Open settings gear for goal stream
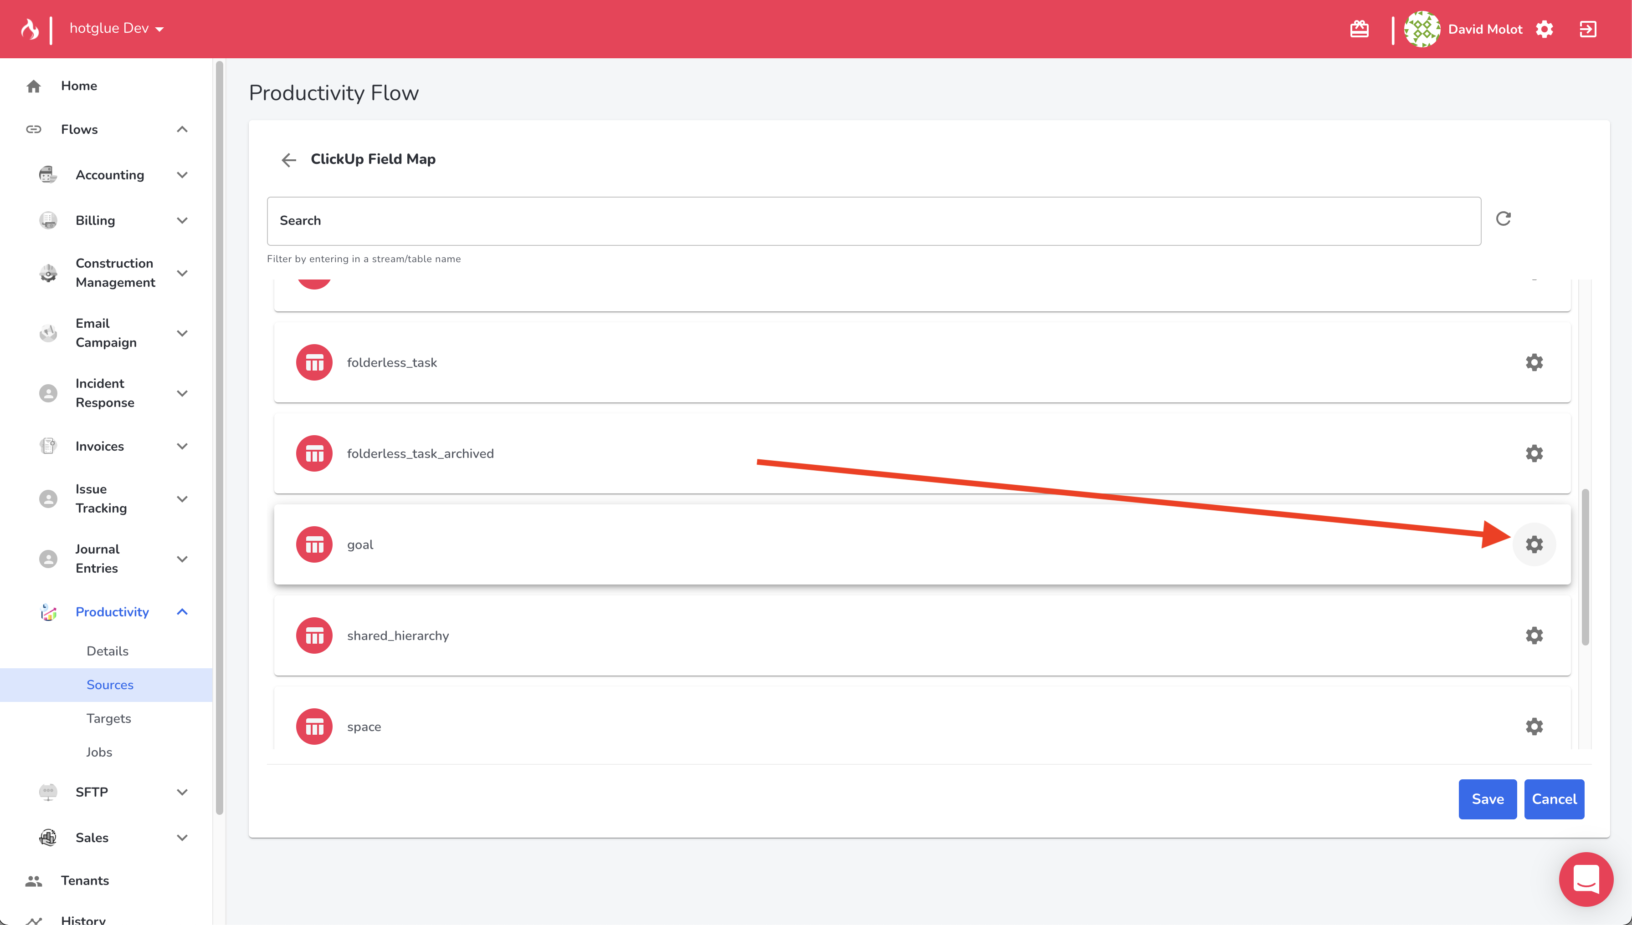The height and width of the screenshot is (925, 1632). [x=1534, y=544]
